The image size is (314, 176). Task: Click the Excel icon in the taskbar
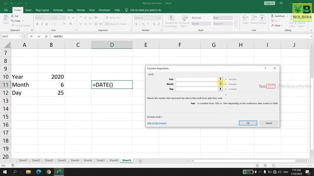coord(59,172)
